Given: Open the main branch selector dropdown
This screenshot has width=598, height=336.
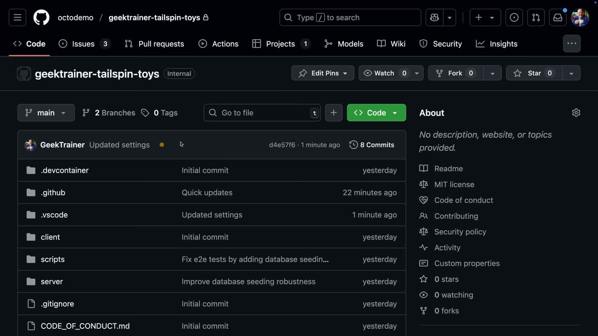Looking at the screenshot, I should pyautogui.click(x=46, y=113).
